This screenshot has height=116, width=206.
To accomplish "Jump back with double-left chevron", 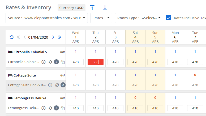I will point(18,37).
